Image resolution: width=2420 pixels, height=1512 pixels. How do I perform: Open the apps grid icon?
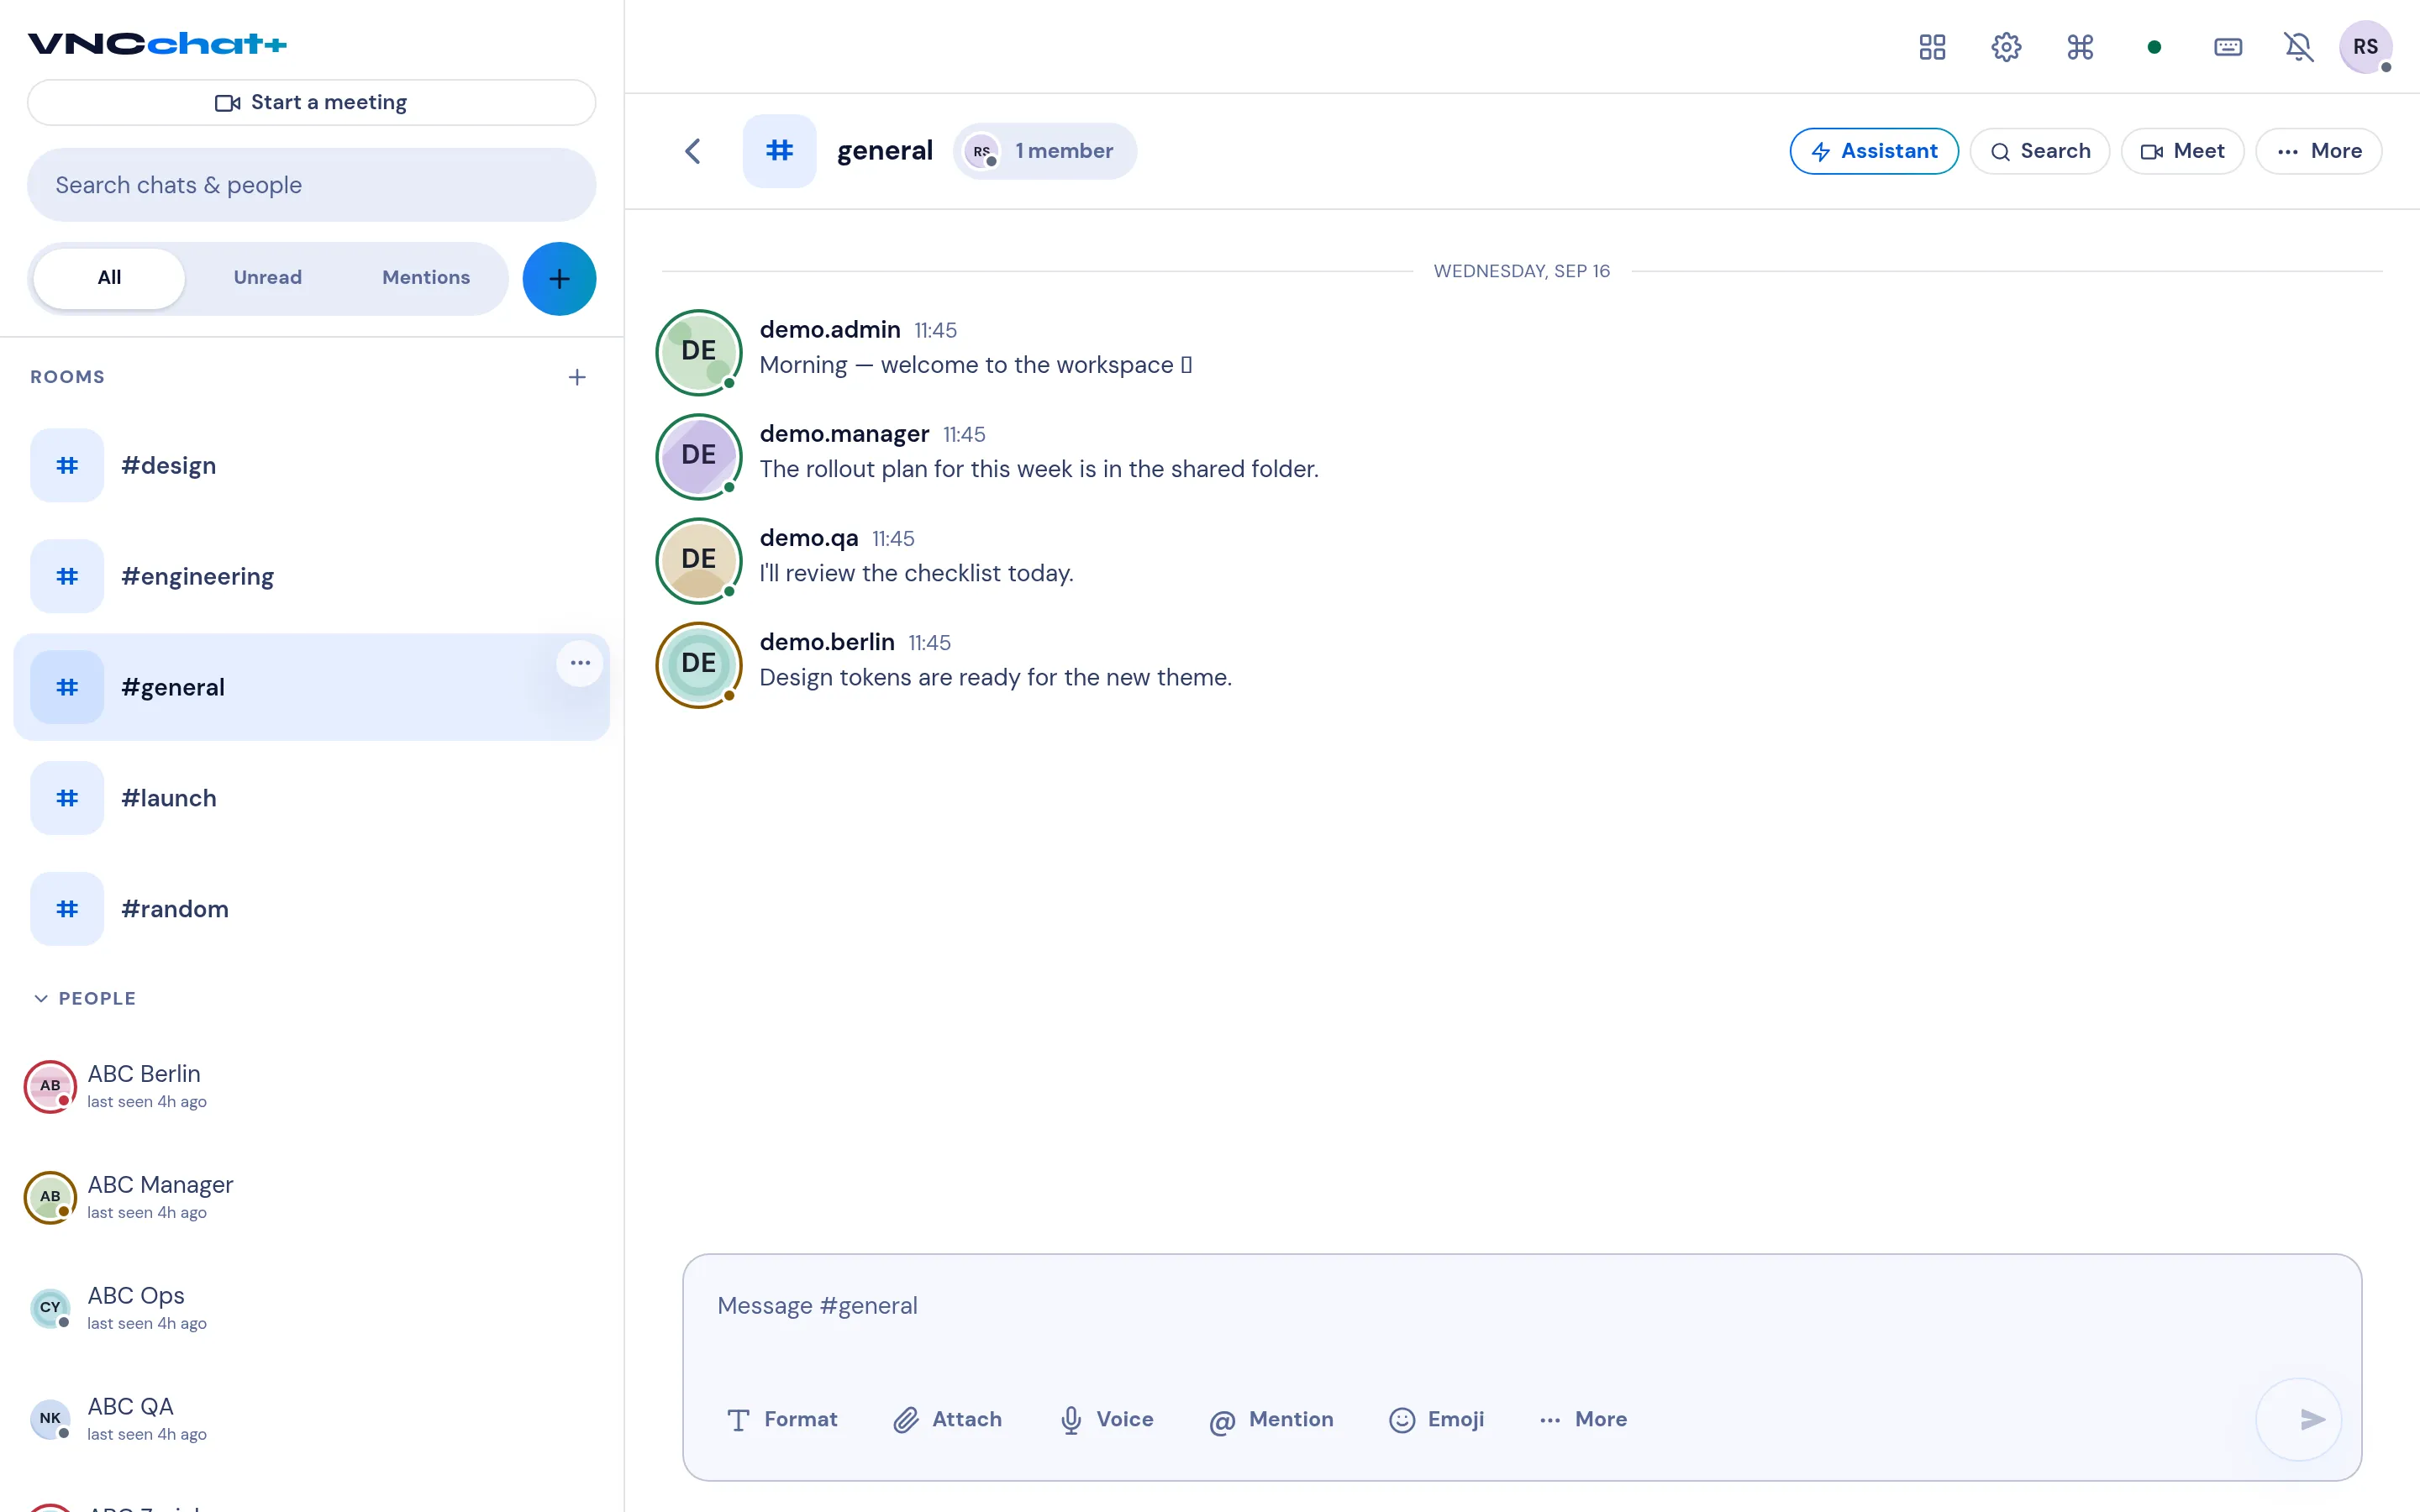1932,47
